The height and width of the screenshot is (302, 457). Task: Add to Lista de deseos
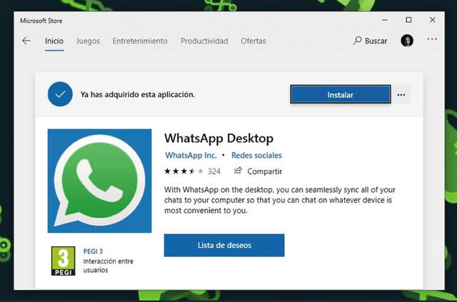[x=224, y=245]
